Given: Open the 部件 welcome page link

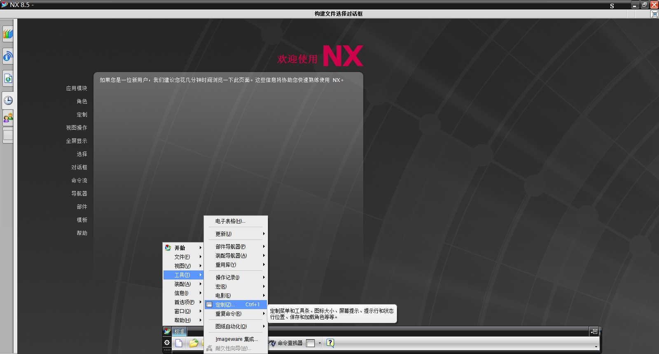Looking at the screenshot, I should [x=82, y=207].
